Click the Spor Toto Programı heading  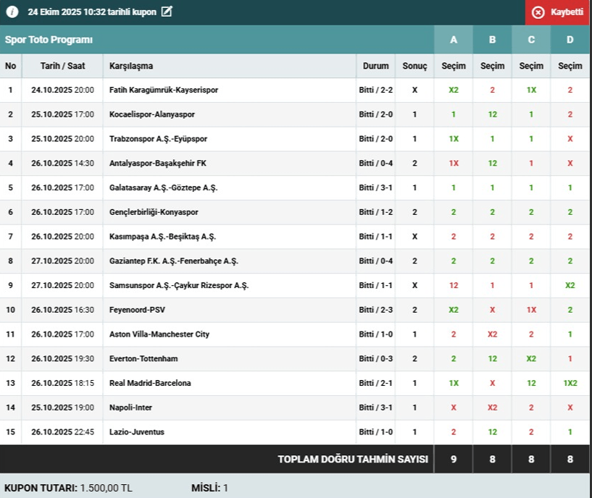point(49,40)
